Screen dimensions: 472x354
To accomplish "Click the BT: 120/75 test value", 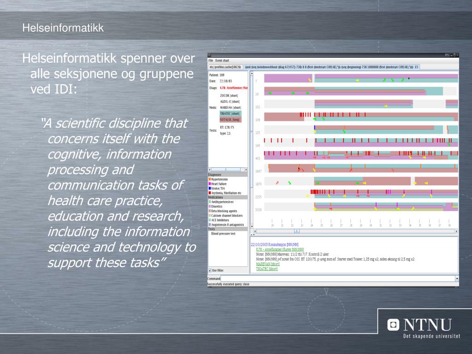I will [227, 127].
